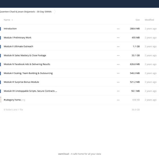The image size is (159, 159).
Task: Click folder icon beside Introduction
Action: tap(1, 29)
